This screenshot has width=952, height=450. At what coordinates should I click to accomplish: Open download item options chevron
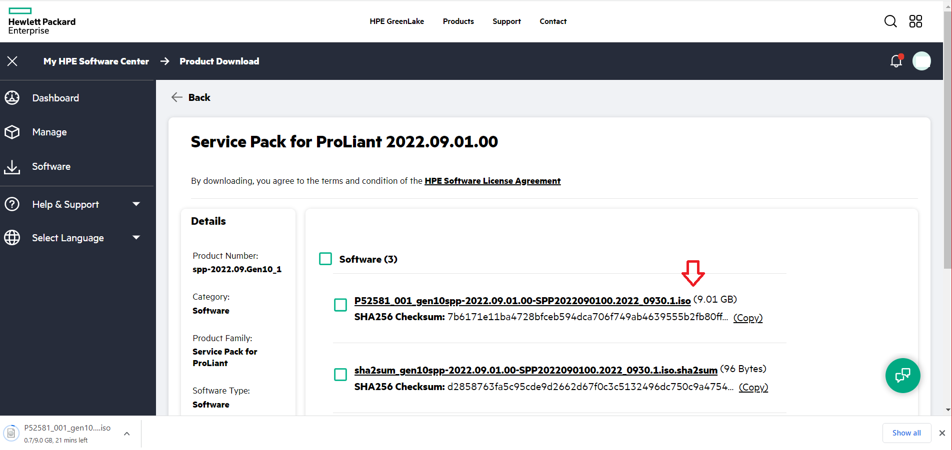pyautogui.click(x=127, y=434)
